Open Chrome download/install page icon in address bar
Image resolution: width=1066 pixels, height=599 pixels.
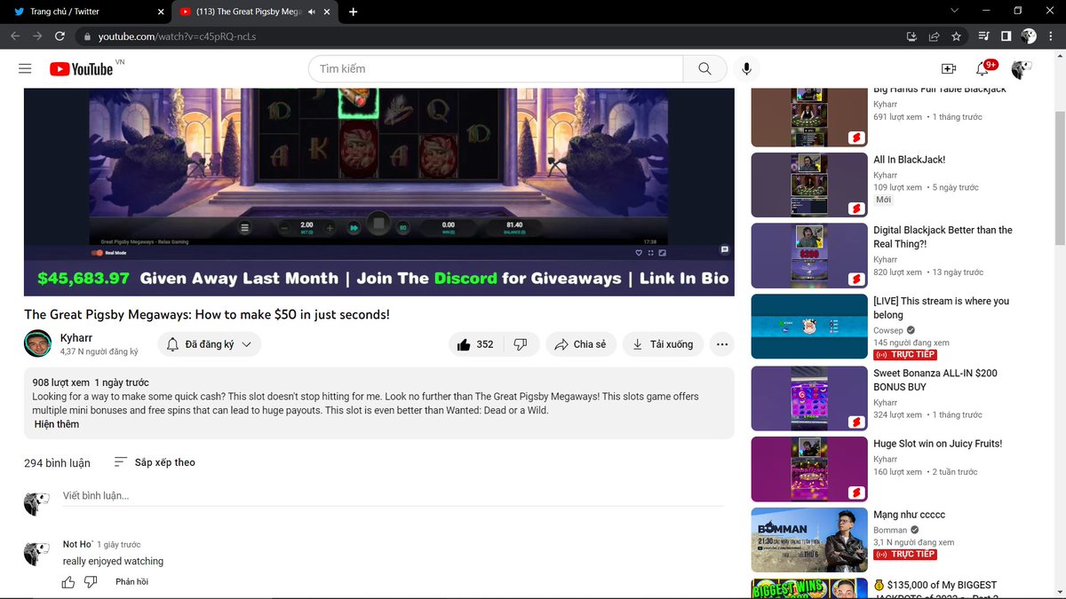tap(911, 36)
